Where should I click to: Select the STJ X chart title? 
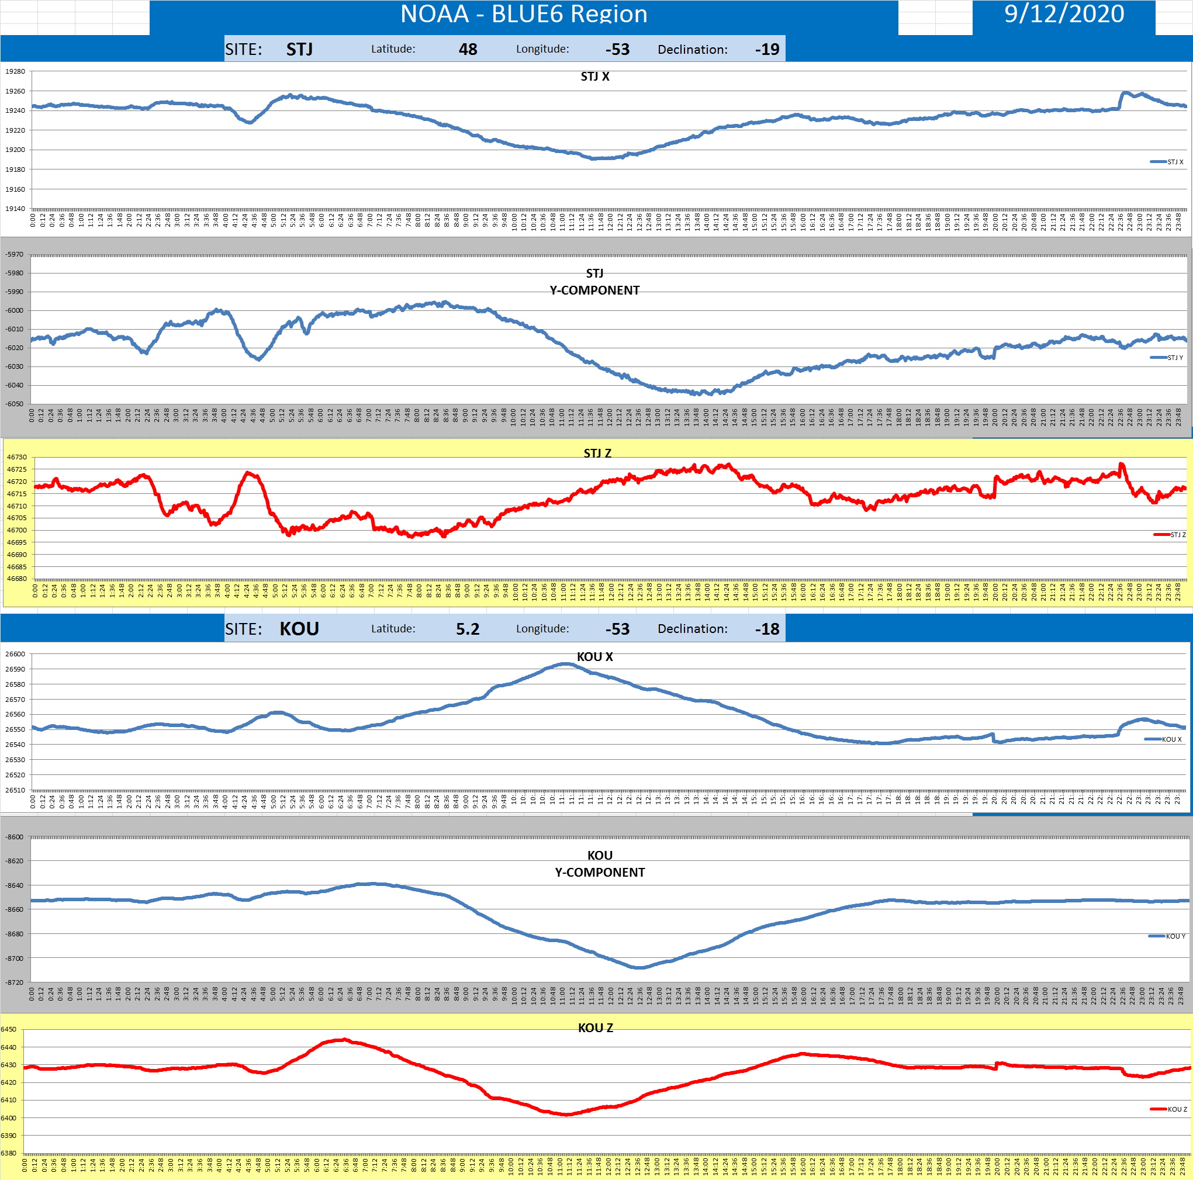click(x=594, y=77)
